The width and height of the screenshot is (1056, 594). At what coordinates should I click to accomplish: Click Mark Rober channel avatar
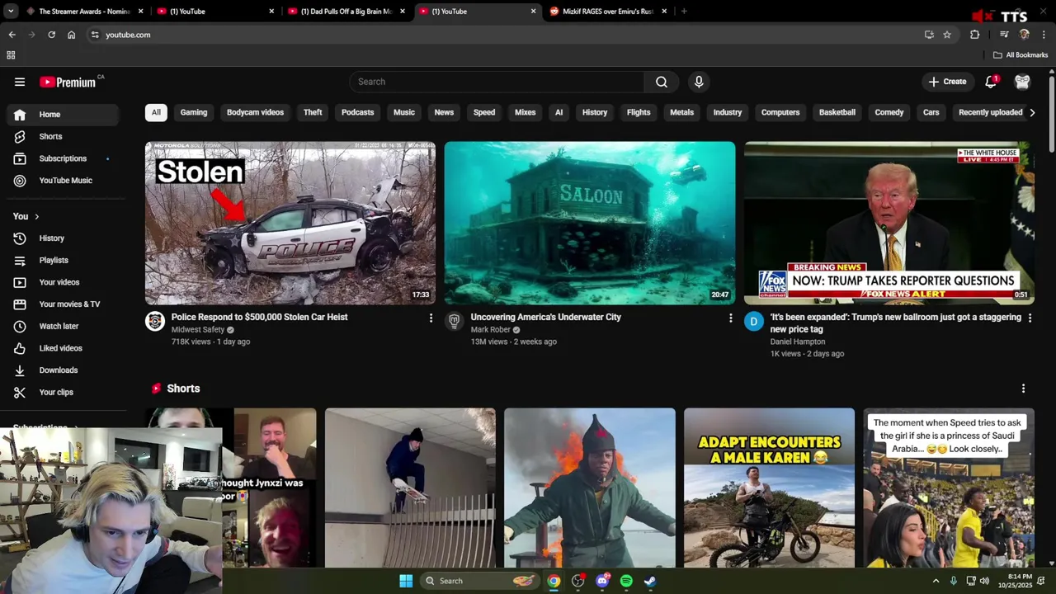454,322
